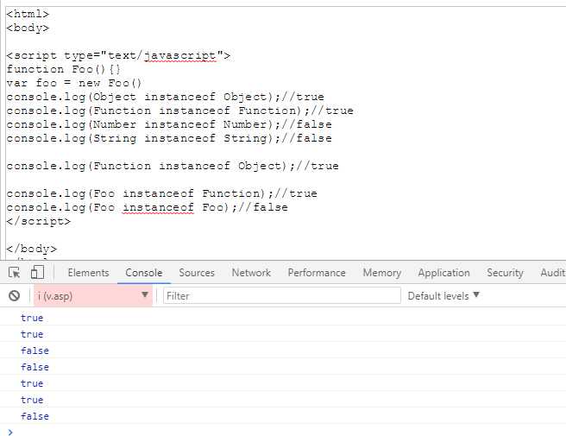Expand the Default levels dropdown
This screenshot has height=436, width=566.
(443, 296)
